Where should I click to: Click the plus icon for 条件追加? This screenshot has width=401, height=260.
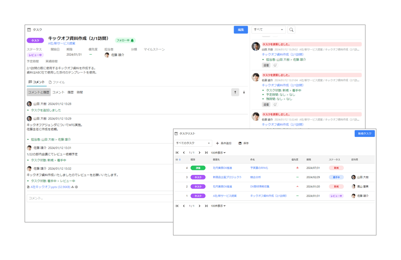217,143
